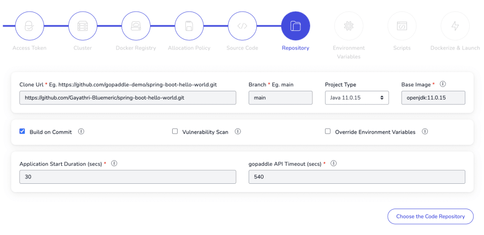The width and height of the screenshot is (484, 235).
Task: Uncheck the Build on Commit checkbox
Action: coord(22,131)
